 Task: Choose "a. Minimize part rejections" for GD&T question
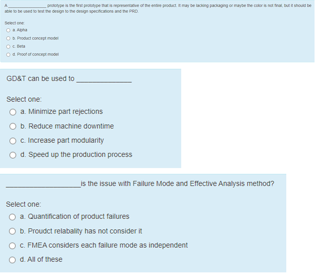click(13, 112)
